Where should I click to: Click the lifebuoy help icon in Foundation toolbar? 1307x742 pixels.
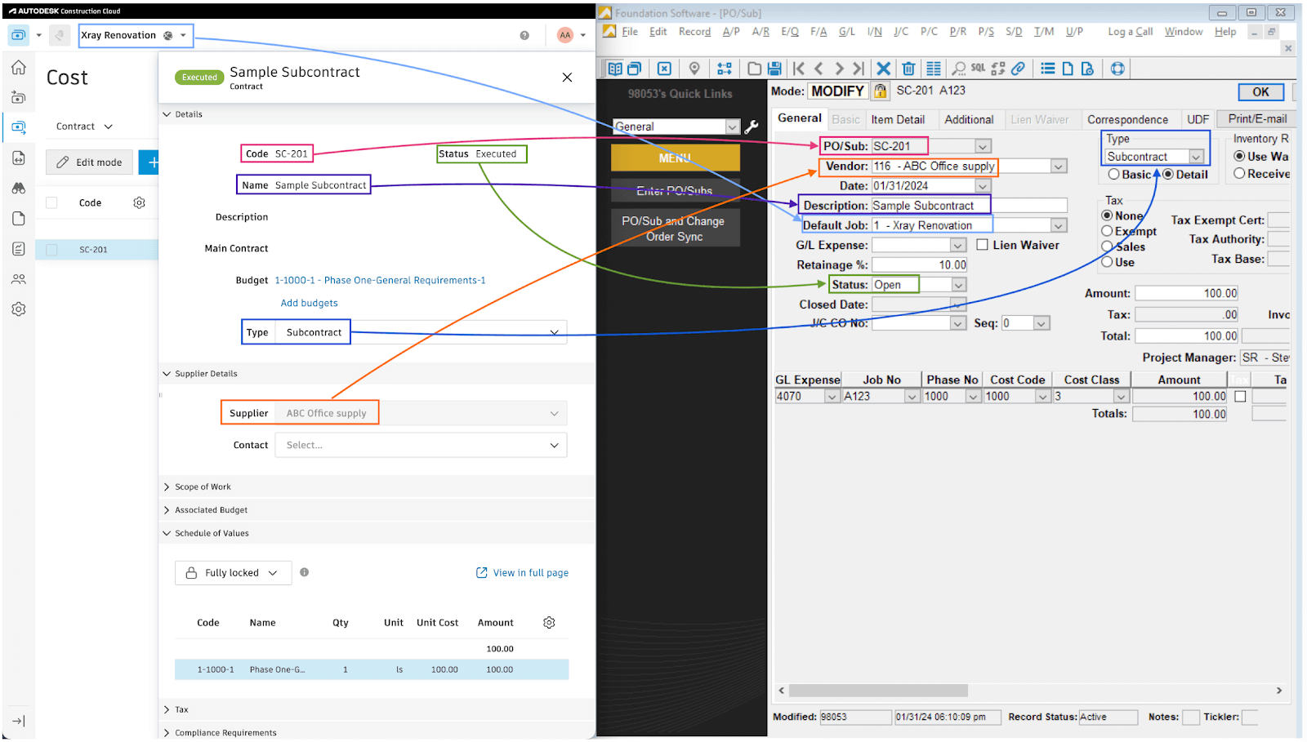[1117, 69]
